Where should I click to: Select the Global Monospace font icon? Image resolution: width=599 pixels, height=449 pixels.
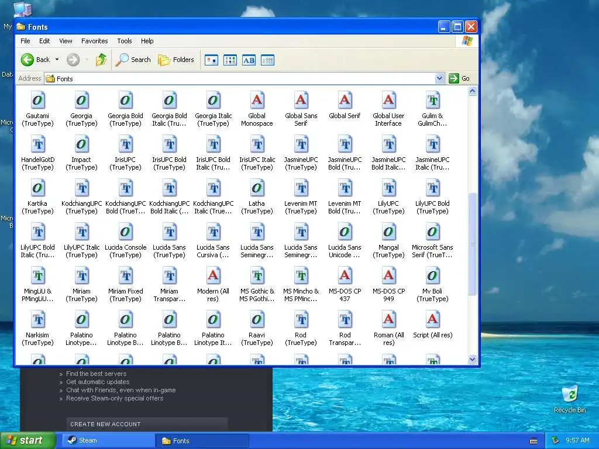[x=257, y=100]
